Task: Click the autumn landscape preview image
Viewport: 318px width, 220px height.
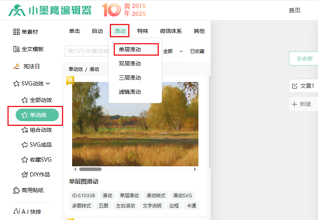Action: click(x=135, y=124)
